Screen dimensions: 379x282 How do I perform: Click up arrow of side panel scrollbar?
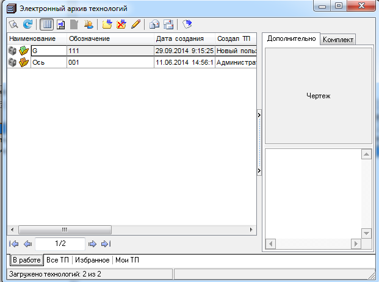[366, 154]
